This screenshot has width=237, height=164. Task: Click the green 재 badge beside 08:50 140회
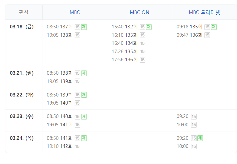(84, 117)
